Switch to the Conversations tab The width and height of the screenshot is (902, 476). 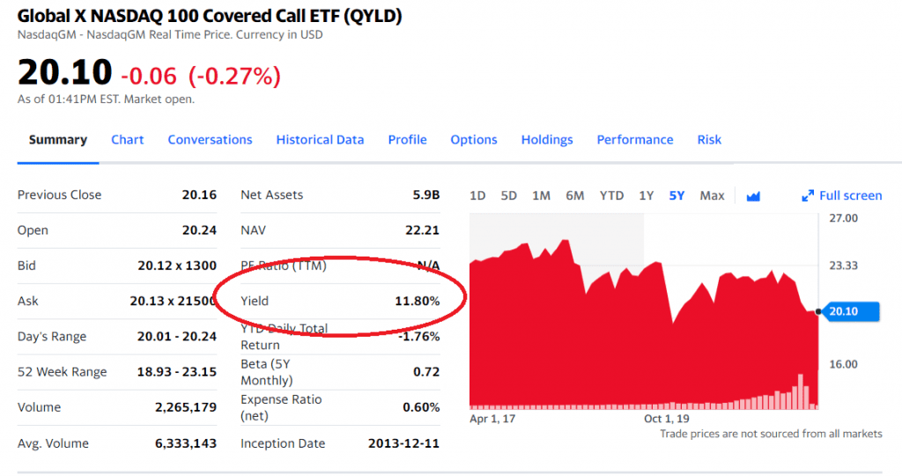pos(210,139)
